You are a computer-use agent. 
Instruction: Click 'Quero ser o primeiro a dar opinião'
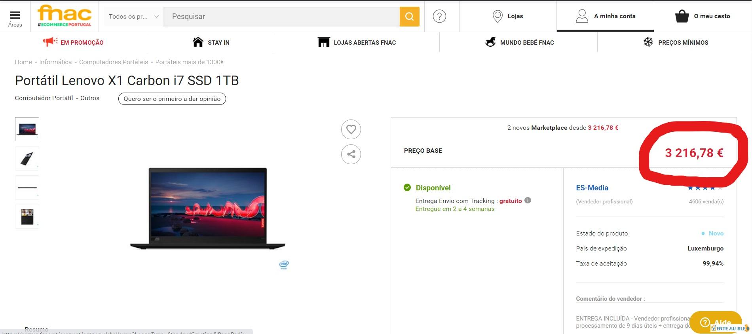click(172, 99)
